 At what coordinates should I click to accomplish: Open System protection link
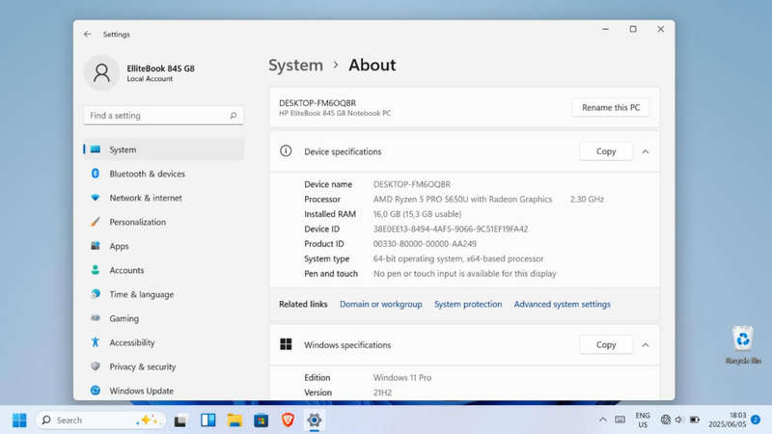tap(468, 304)
